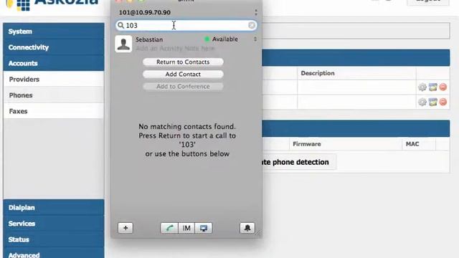Delete the first account row with red icon
The height and width of the screenshot is (258, 459).
(x=443, y=87)
